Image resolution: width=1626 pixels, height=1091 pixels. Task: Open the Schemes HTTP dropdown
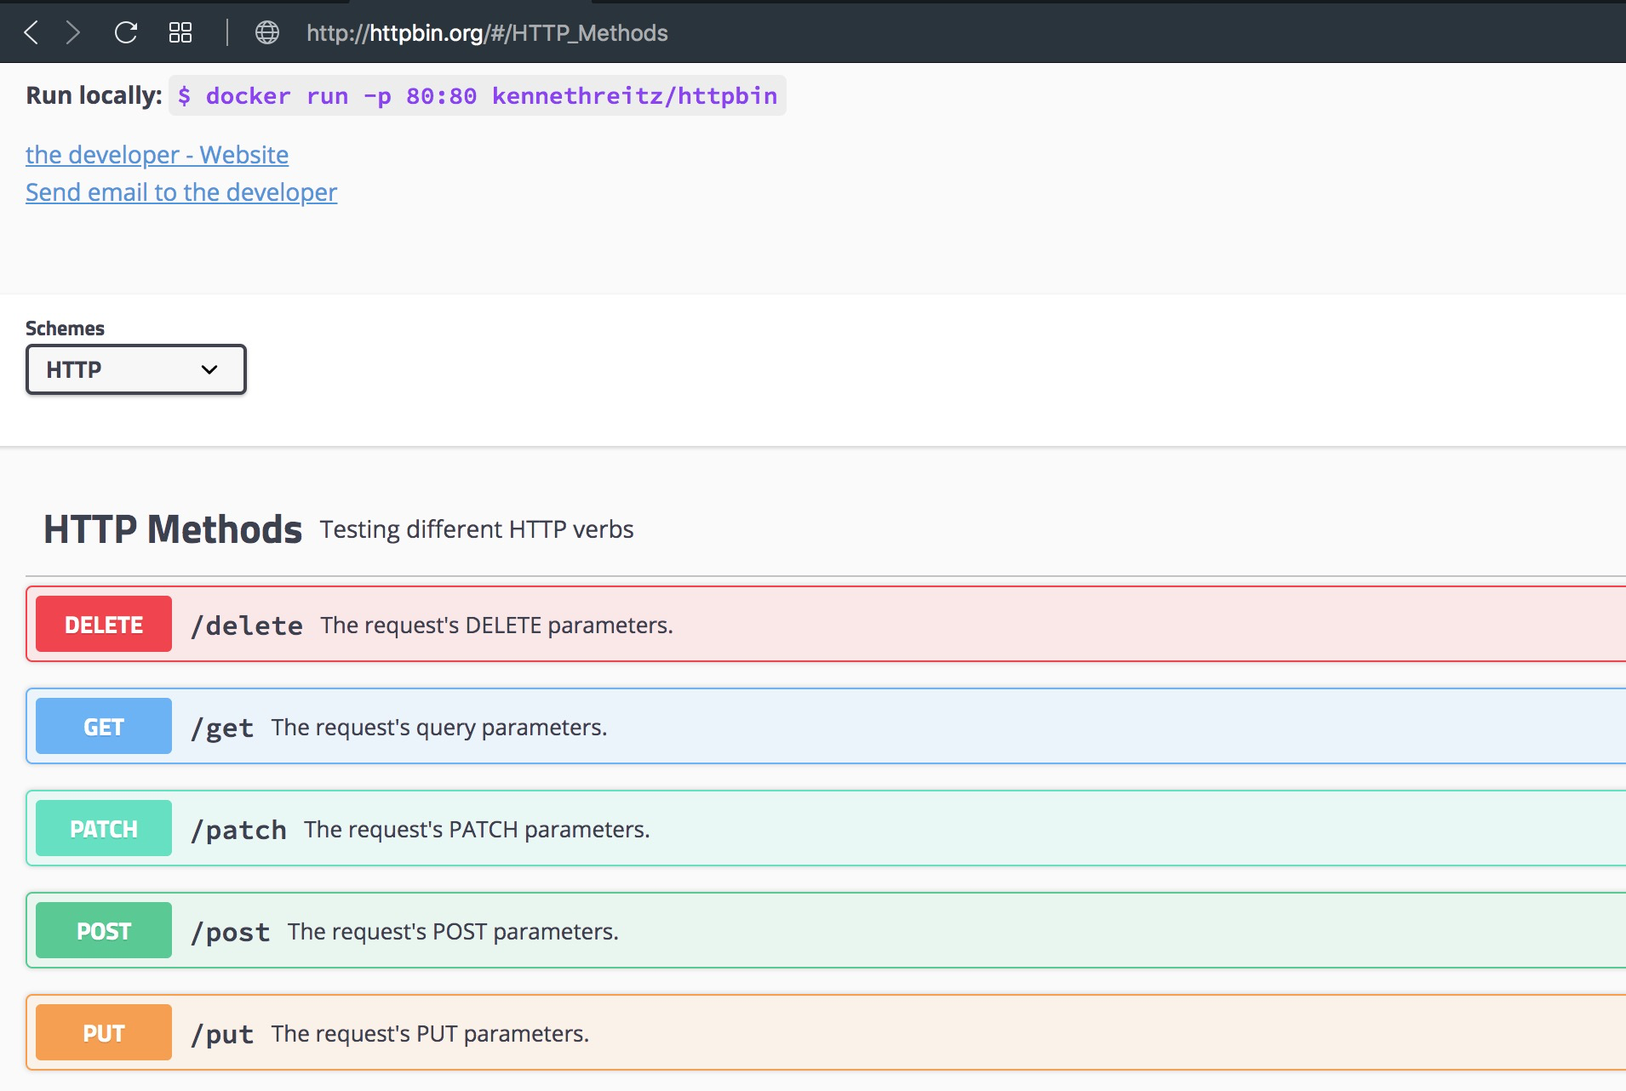[135, 369]
